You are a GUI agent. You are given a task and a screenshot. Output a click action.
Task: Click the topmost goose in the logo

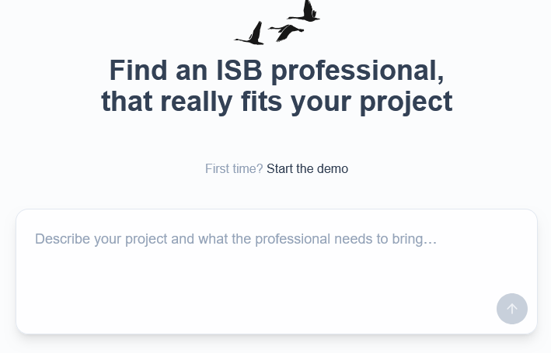pos(306,12)
